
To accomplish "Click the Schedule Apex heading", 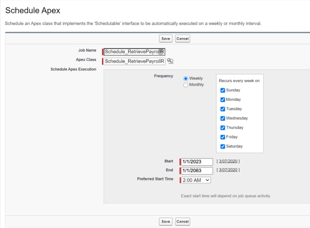I will [33, 10].
